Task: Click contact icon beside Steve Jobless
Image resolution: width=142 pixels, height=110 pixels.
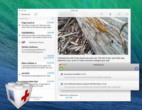Action: [36, 63]
